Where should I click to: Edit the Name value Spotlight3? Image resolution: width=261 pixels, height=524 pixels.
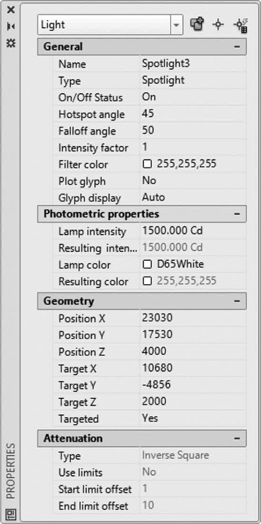coord(193,63)
